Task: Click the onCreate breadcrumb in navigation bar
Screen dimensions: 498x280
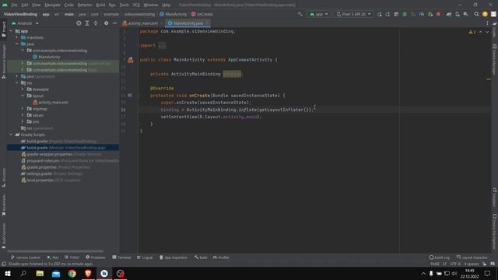Action: [202, 14]
